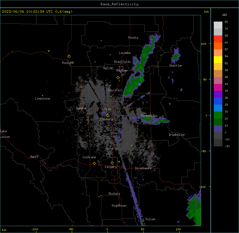Select the light gray 80 dBZ swatch
Image resolution: width=239 pixels, height=233 pixels.
[x=218, y=25]
